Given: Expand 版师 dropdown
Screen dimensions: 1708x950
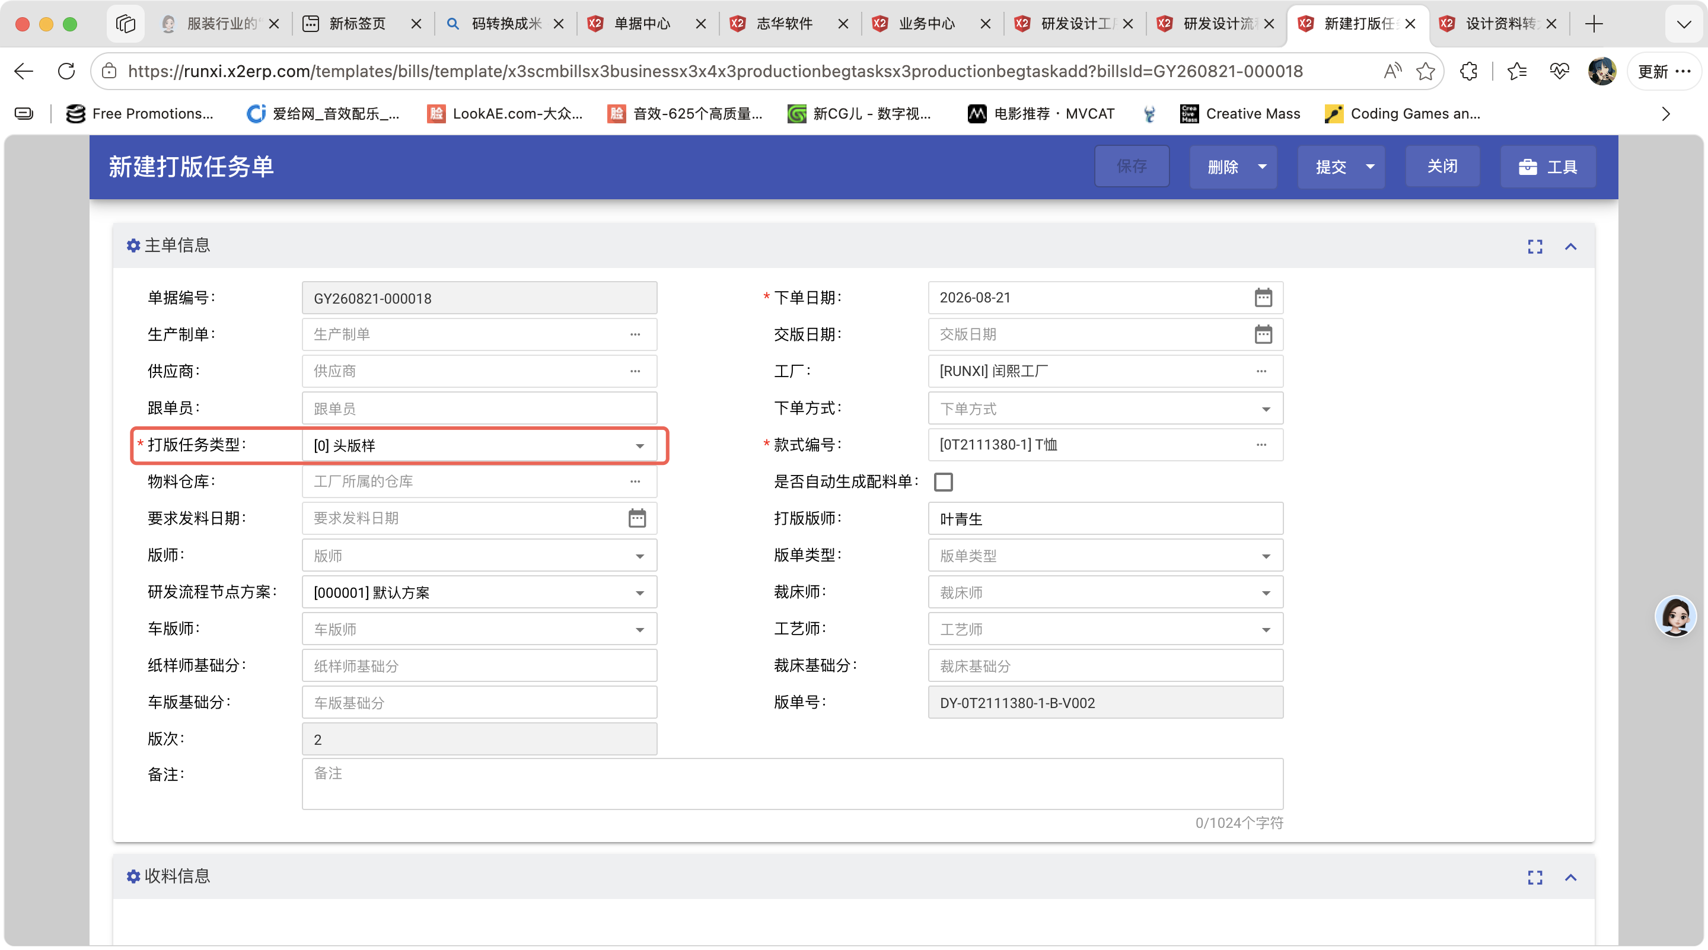Looking at the screenshot, I should (640, 556).
